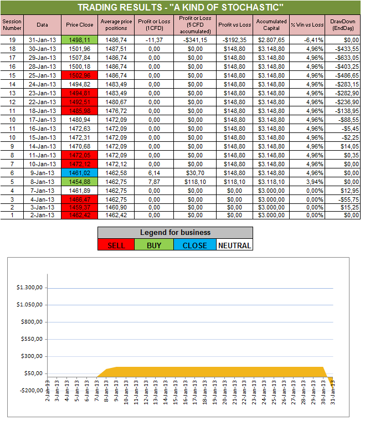Select the 3,94% win vs loss cell

coord(307,182)
